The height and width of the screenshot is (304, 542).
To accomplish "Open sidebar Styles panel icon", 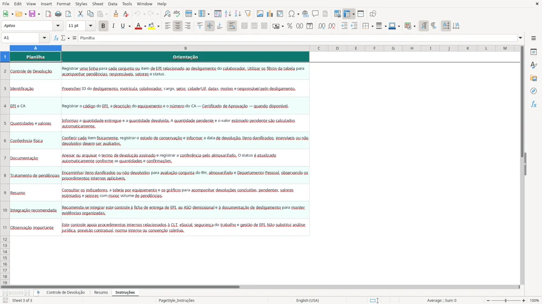I will pos(533,65).
